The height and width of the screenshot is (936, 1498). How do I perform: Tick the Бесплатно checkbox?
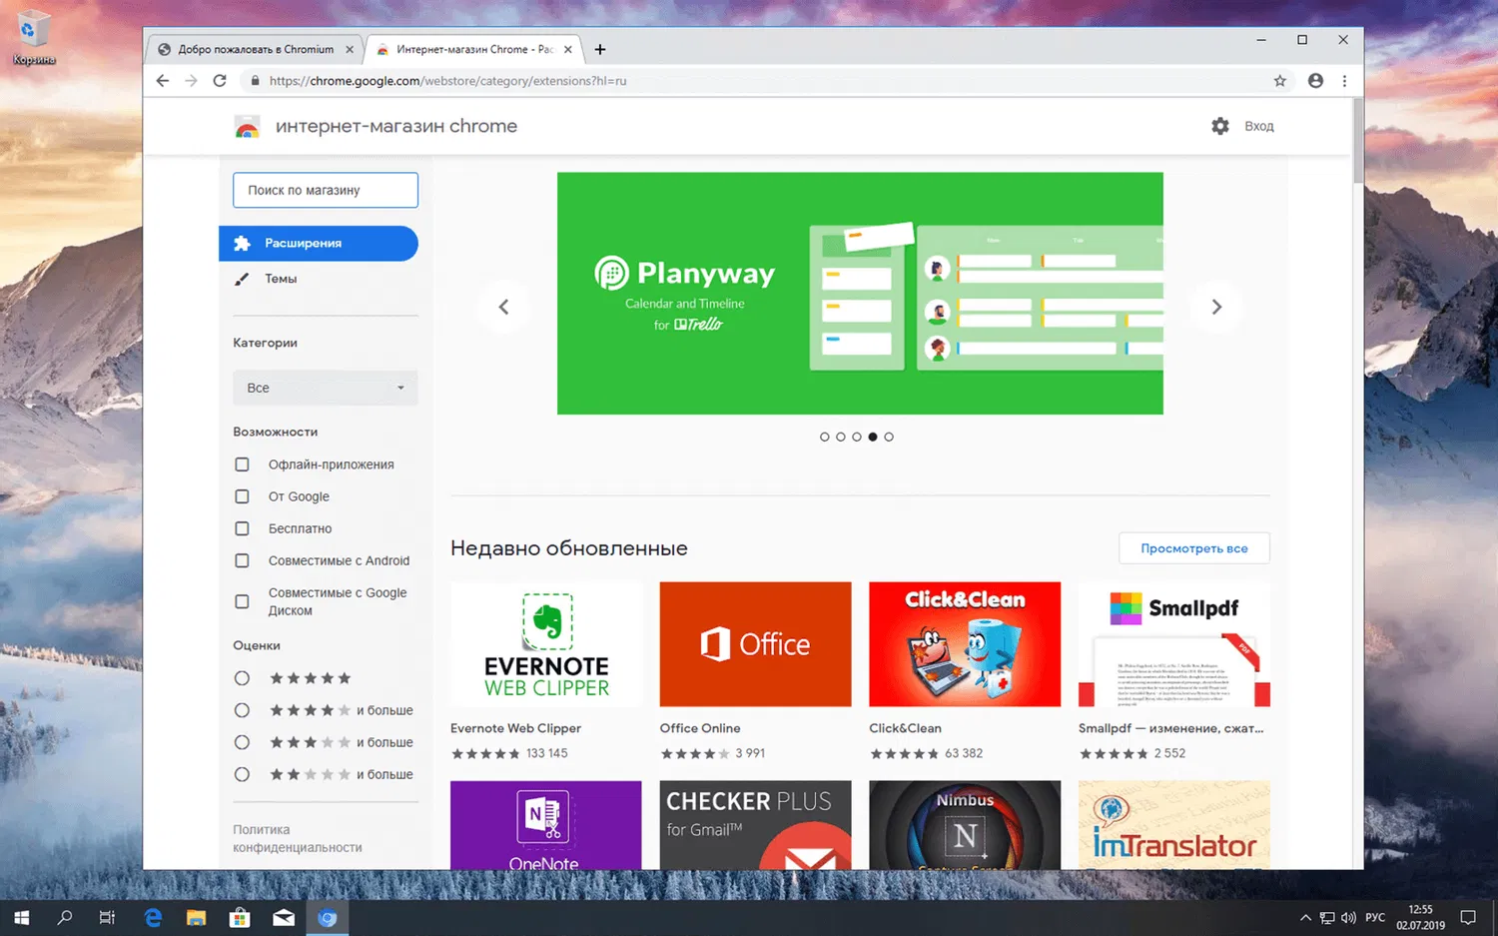click(242, 528)
